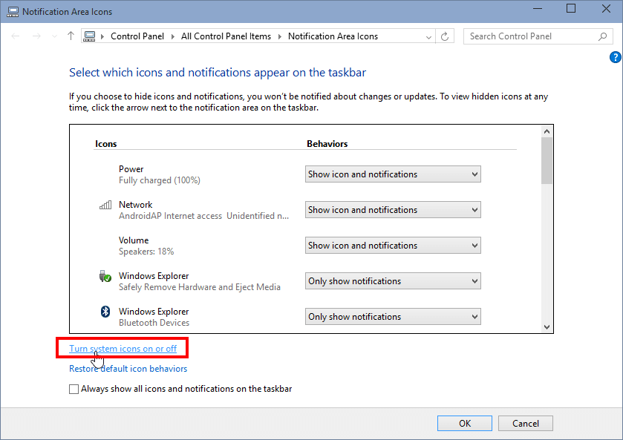Expand the address bar history dropdown

tap(428, 37)
